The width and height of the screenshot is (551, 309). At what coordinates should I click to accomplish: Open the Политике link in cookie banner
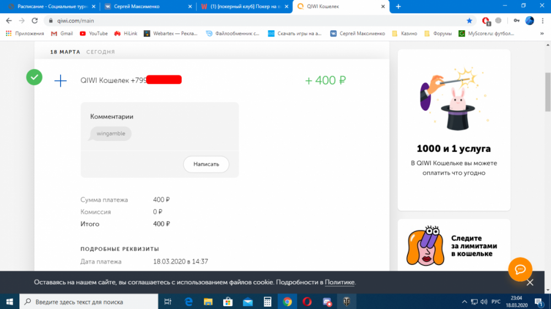point(339,282)
